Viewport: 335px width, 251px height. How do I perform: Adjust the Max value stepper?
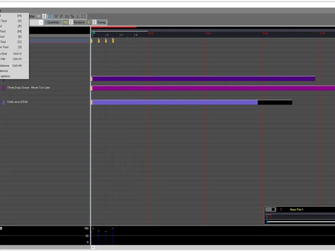point(44,16)
